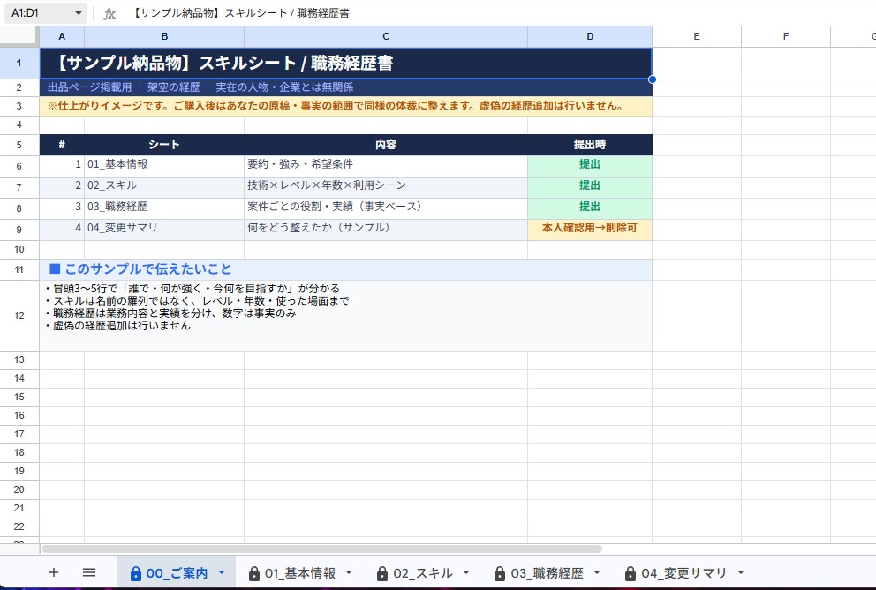Screen dimensions: 876x590
Task: Click cell 要約・強み・希望条件
Action: click(x=386, y=167)
